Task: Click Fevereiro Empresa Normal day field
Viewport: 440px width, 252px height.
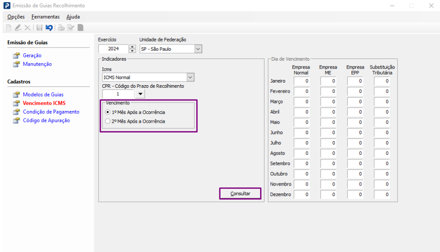Action: 302,91
